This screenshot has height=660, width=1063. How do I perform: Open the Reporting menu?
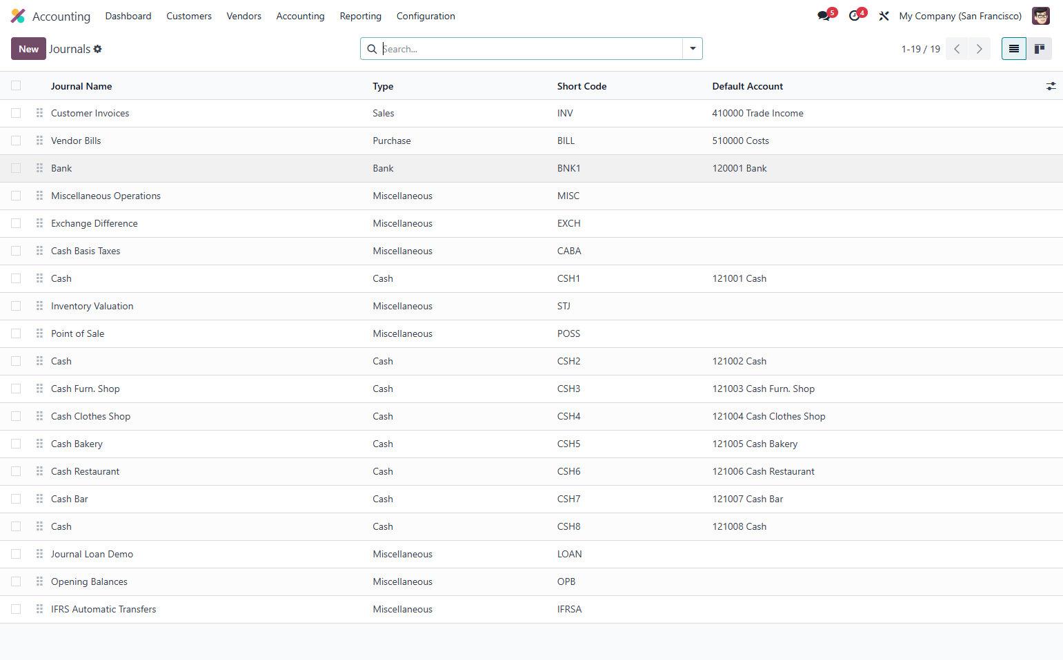pos(360,16)
